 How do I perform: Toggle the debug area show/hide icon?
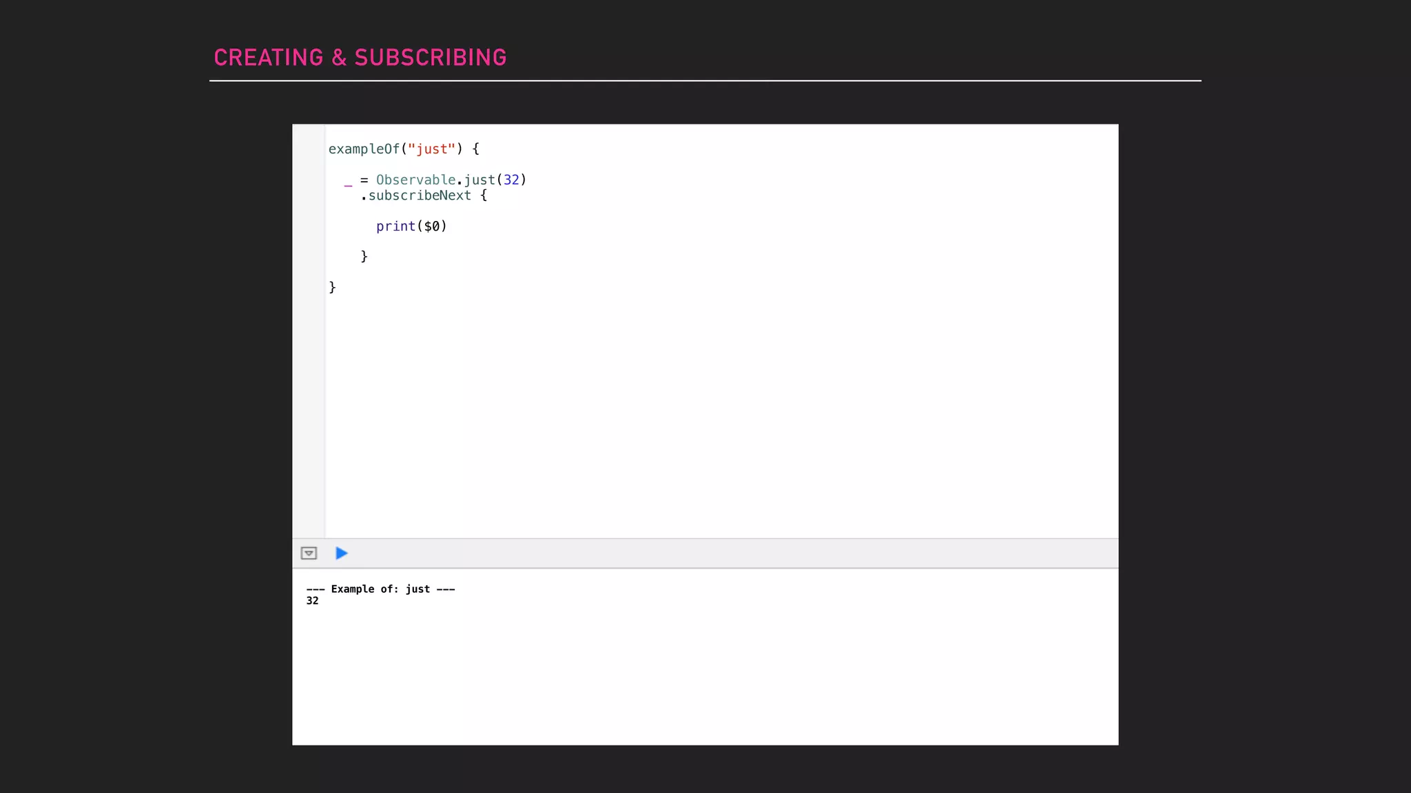pos(309,553)
